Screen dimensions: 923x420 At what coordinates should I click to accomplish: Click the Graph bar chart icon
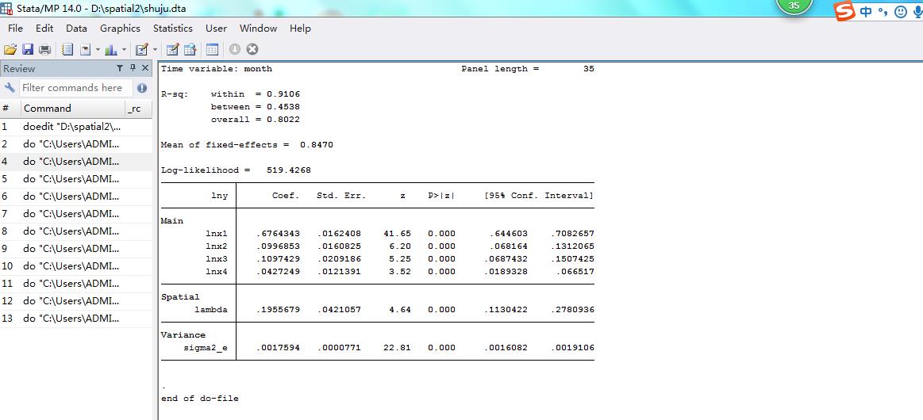pyautogui.click(x=110, y=49)
